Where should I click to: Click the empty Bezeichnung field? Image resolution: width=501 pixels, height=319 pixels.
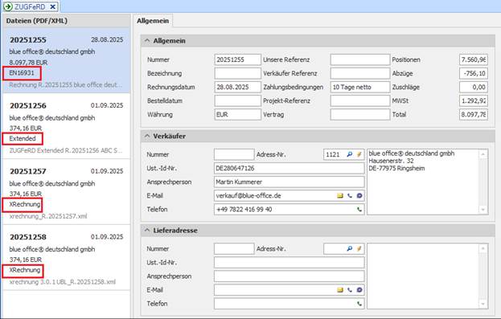click(x=237, y=73)
